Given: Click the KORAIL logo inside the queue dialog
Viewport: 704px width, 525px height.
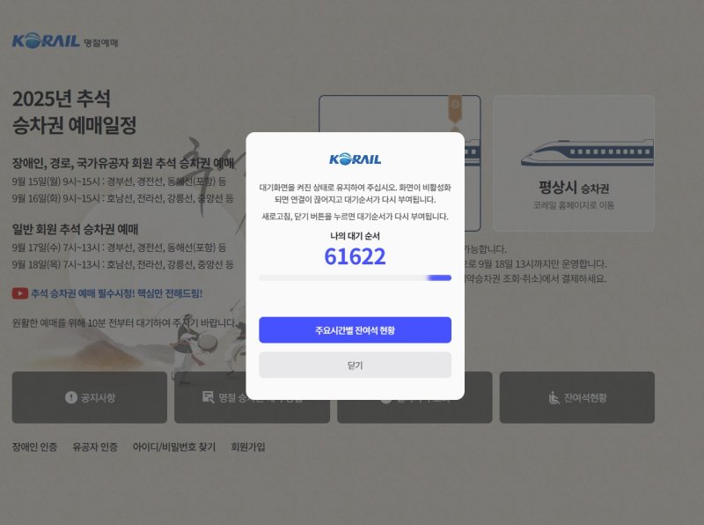Looking at the screenshot, I should coord(355,159).
